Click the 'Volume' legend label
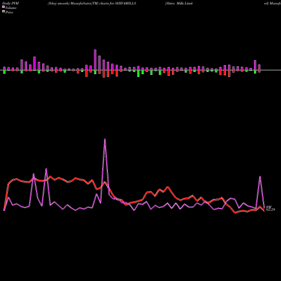This screenshot has width=281, height=281. (x=11, y=8)
